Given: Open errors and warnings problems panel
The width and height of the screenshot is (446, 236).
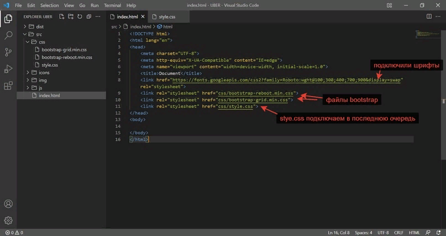Looking at the screenshot, I should coord(14,233).
